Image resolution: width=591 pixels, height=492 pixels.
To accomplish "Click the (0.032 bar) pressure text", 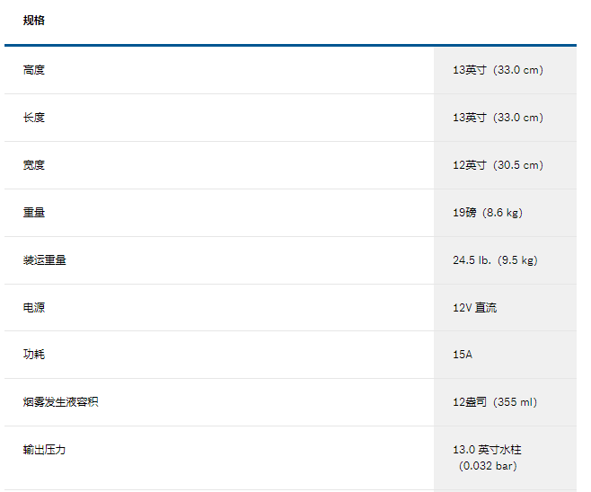I will (488, 466).
